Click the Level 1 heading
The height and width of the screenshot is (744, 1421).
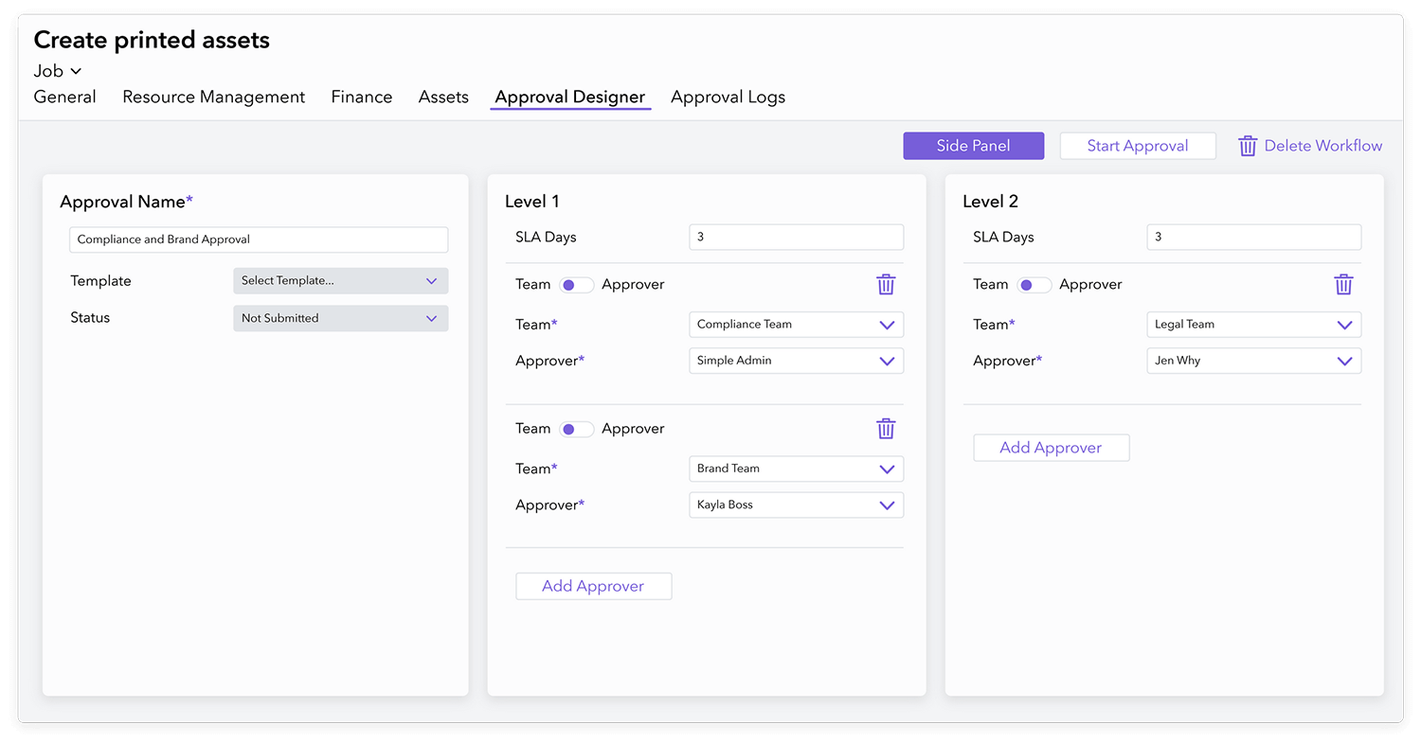coord(532,201)
